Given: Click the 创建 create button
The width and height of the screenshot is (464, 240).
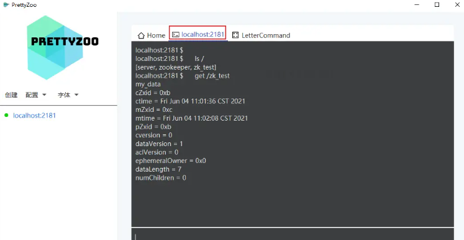Looking at the screenshot, I should click(x=11, y=95).
